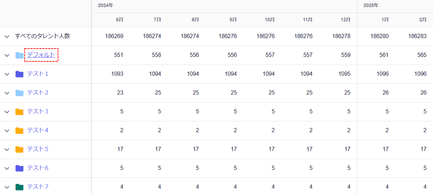Click the purple テスト1 folder icon
Screen dimensions: 433x195
(x=19, y=74)
